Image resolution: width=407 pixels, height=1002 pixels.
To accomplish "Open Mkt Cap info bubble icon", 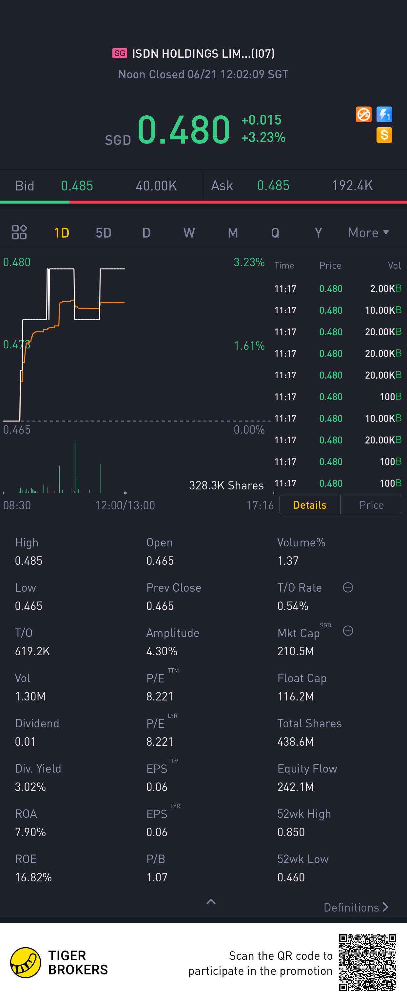I will 348,631.
